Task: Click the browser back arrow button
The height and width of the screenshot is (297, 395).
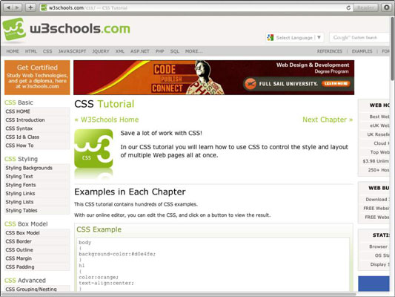Action: coord(9,7)
